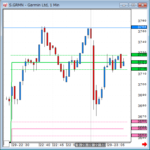This screenshot has width=150, height=150.
Task: Click the 22:45 time axis label
Action: [58, 145]
